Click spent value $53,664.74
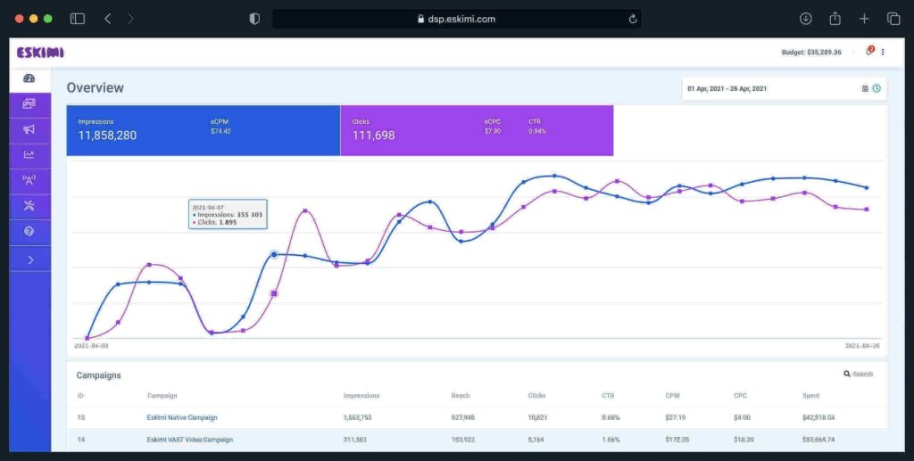914x461 pixels. 818,440
